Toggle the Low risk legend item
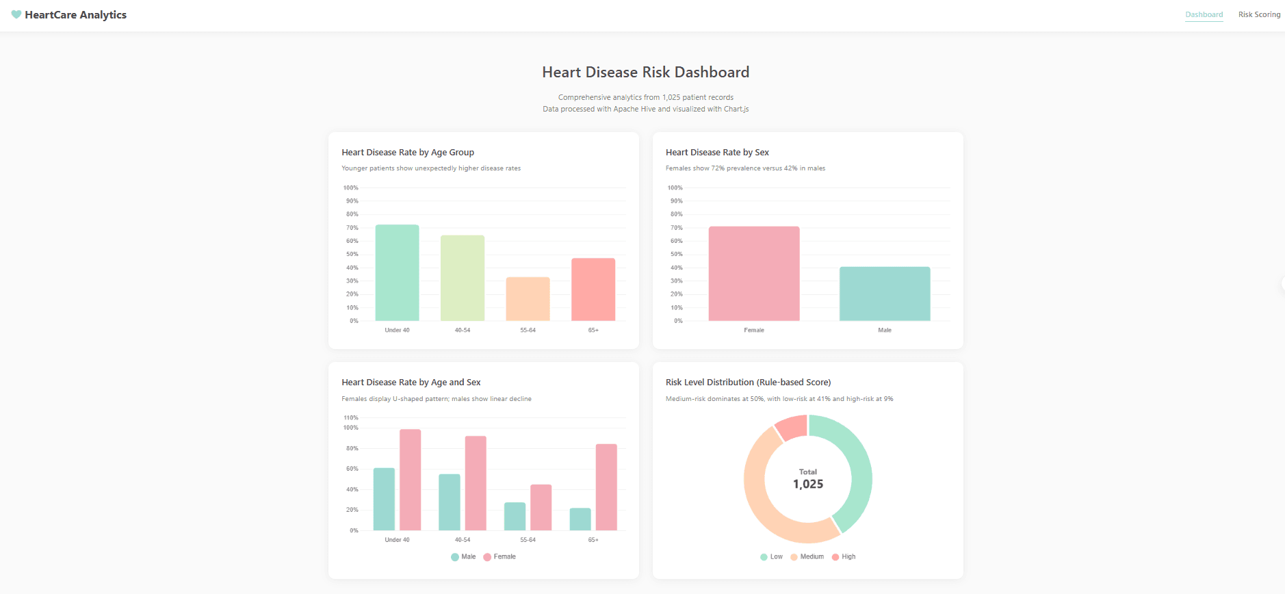The width and height of the screenshot is (1285, 594). [771, 557]
